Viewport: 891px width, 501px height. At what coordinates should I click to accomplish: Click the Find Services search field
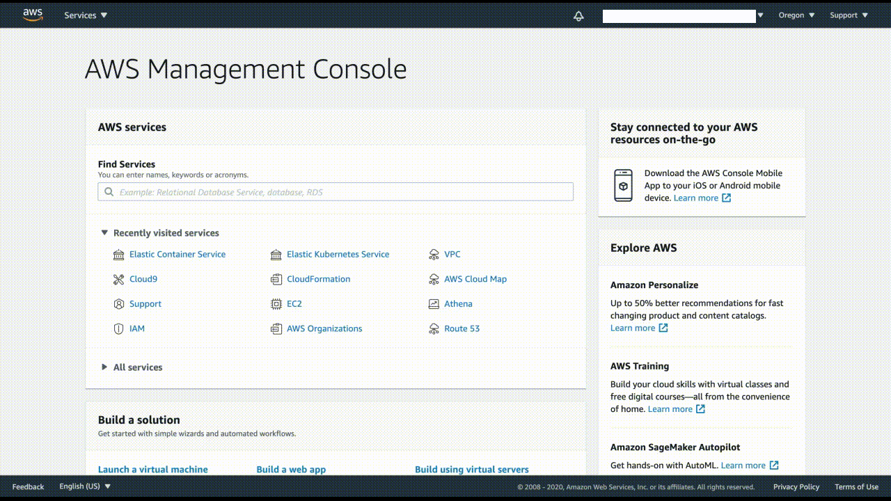(335, 191)
